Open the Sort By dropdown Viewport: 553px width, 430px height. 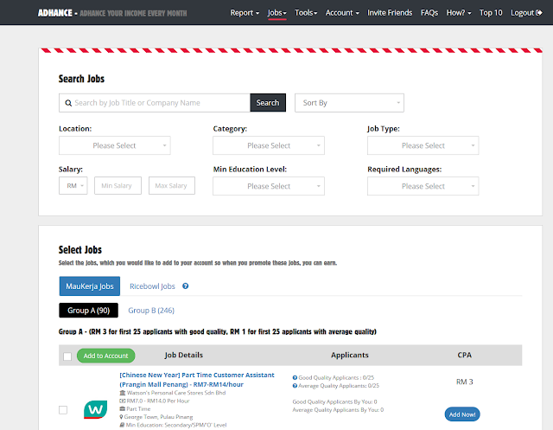(349, 103)
